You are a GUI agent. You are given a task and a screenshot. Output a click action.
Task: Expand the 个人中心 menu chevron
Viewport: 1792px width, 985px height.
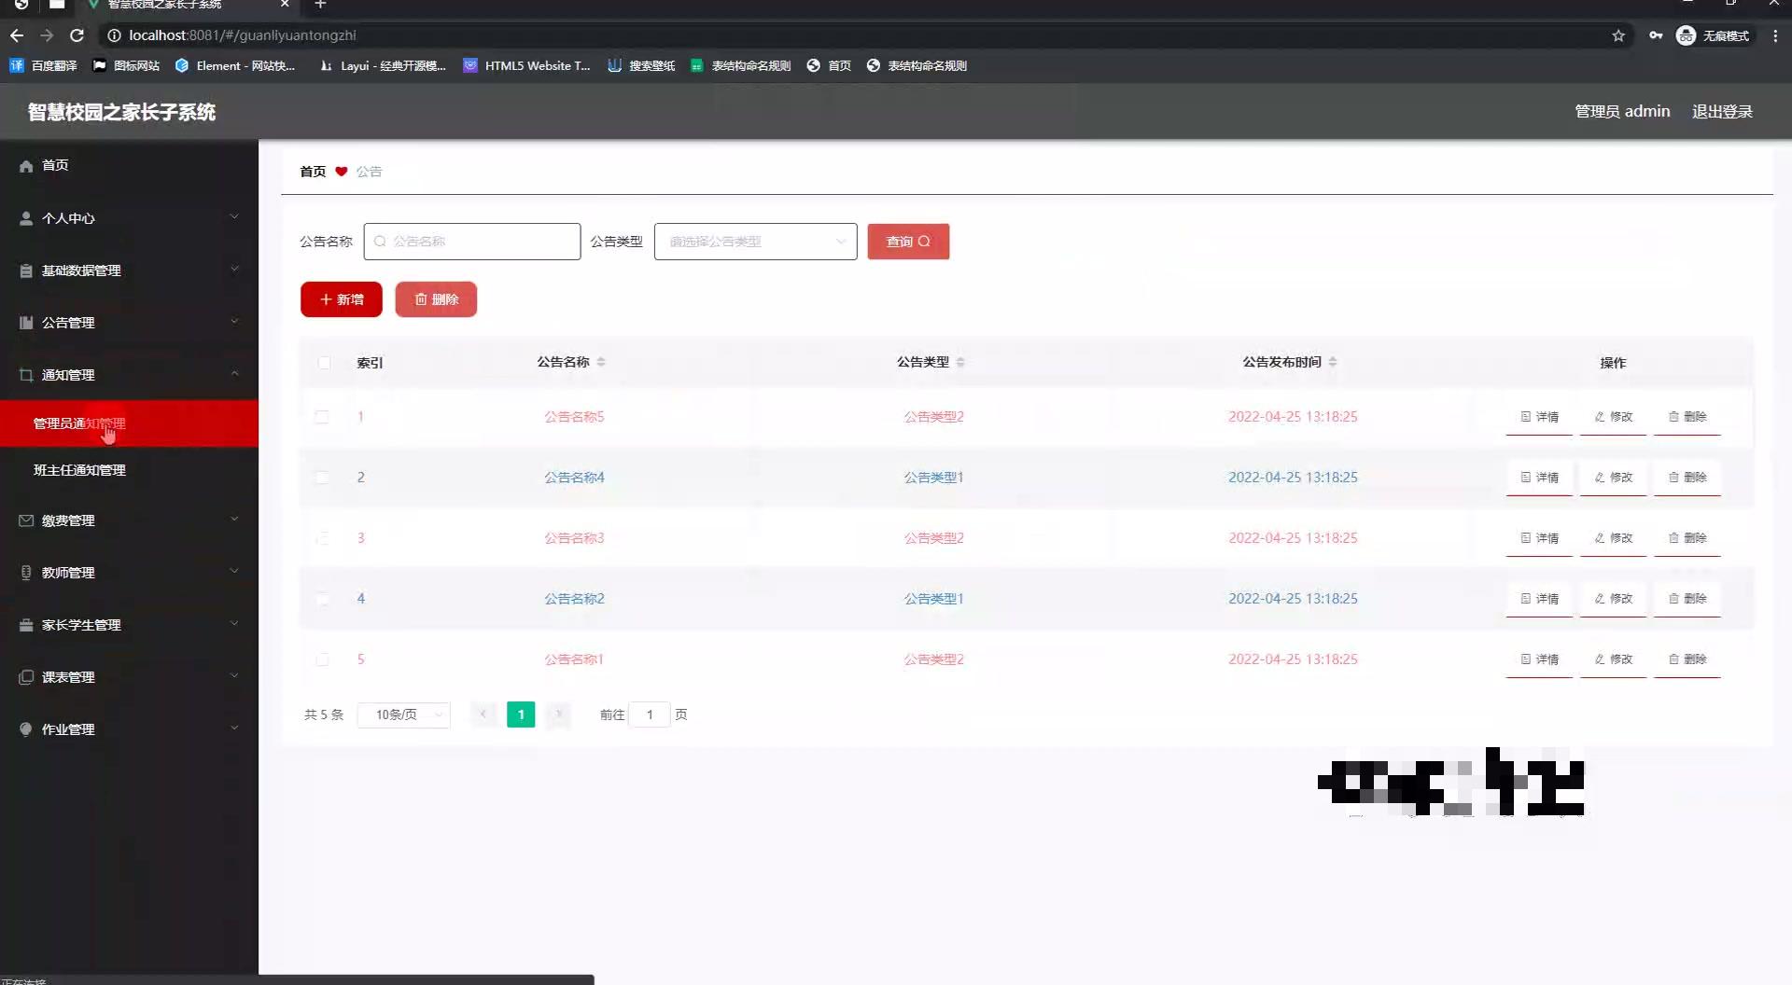coord(234,217)
